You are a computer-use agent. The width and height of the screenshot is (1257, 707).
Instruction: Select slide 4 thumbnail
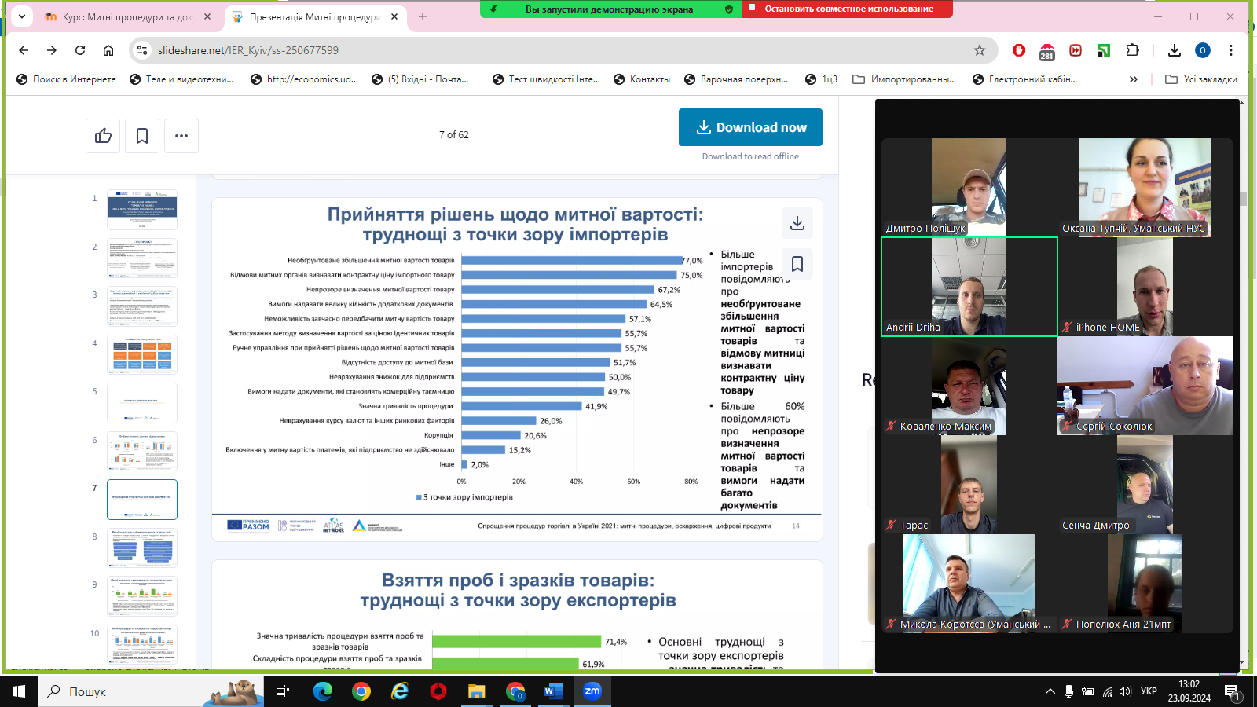click(142, 354)
